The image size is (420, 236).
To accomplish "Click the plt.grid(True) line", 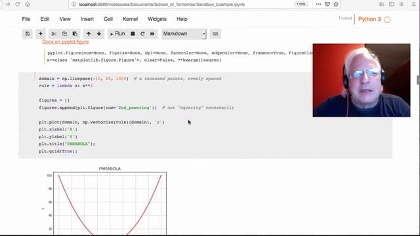I will click(x=58, y=151).
